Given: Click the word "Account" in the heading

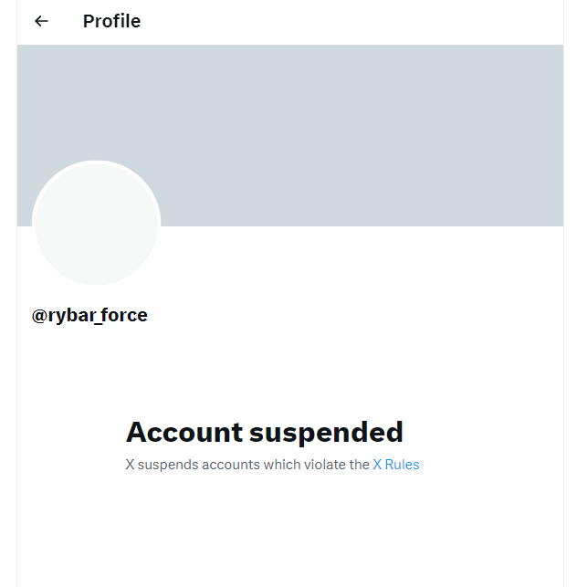Looking at the screenshot, I should coord(184,432).
